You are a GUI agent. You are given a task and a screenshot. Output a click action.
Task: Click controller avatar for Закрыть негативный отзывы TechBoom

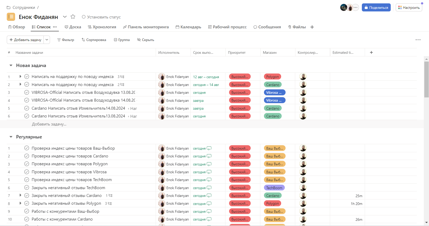tap(303, 188)
